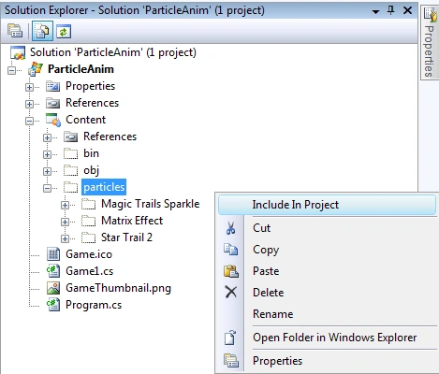Click the Magic Trails Sparkle folder icon
Viewport: 439px width, 374px height.
89,204
